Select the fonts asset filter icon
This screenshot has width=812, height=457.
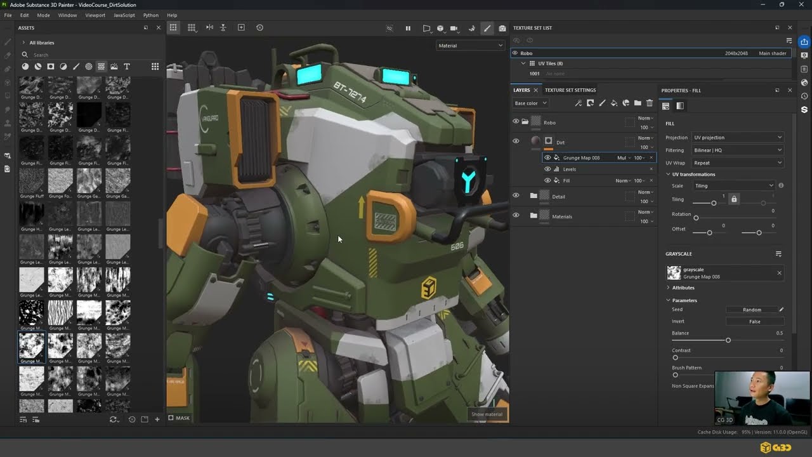(126, 67)
